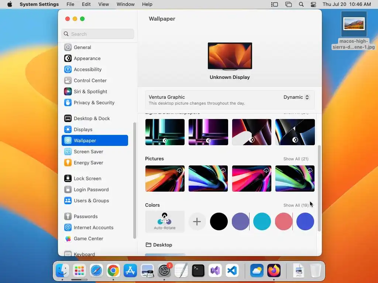
Task: Open Visual Studio purple icon in Dock
Action: click(x=215, y=270)
